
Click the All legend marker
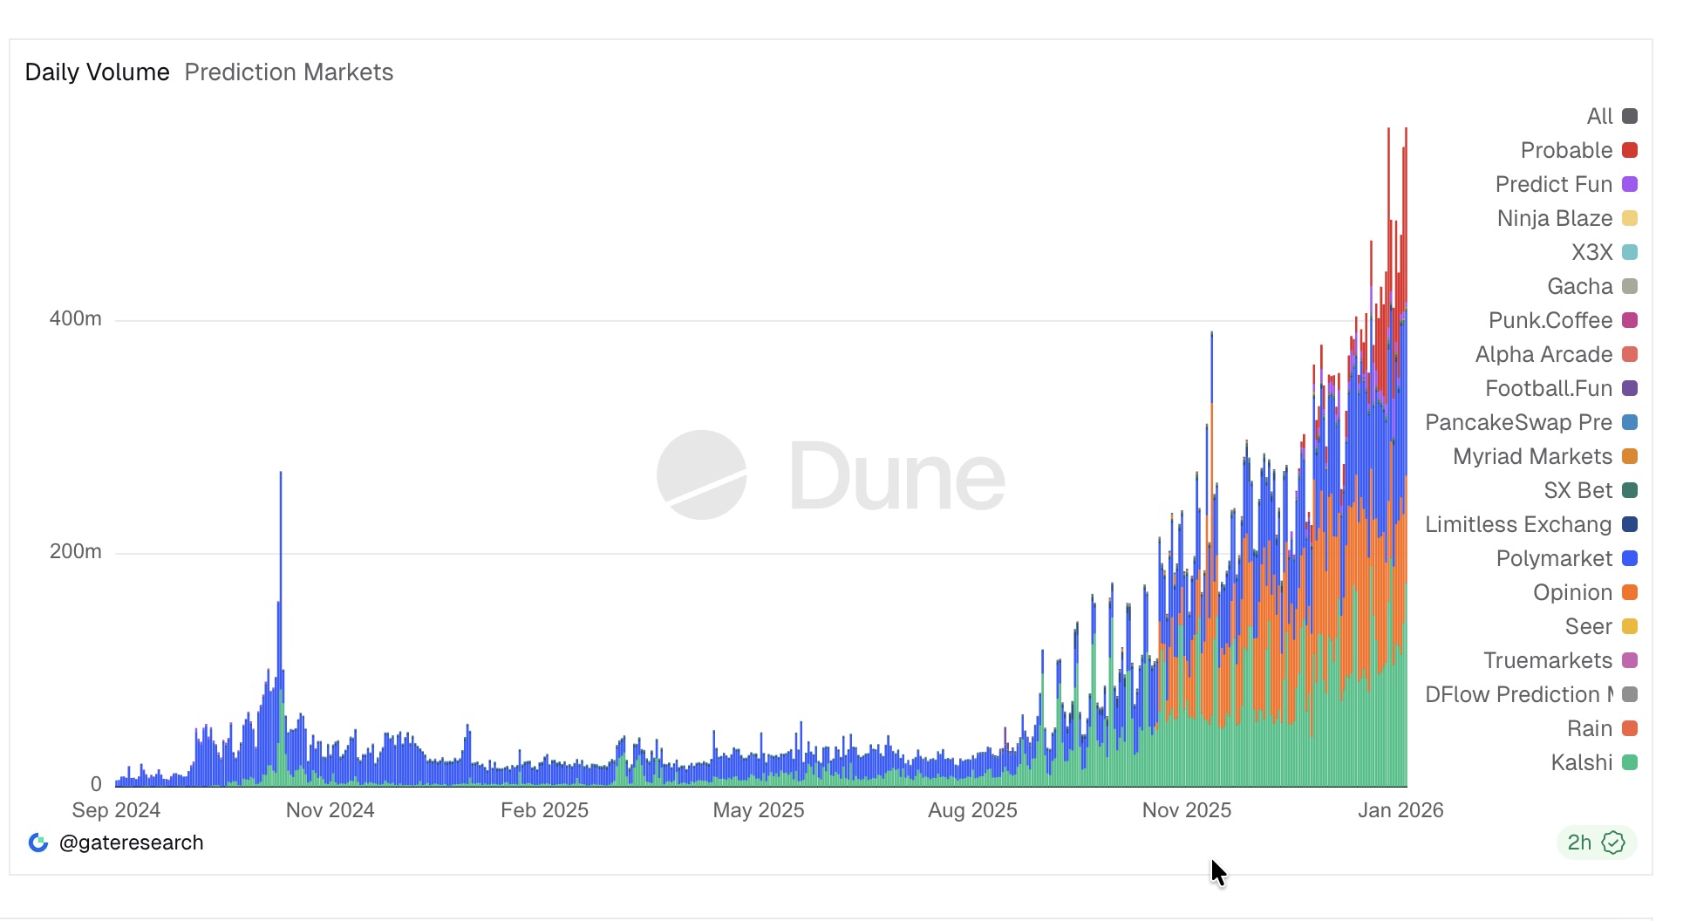tap(1629, 116)
